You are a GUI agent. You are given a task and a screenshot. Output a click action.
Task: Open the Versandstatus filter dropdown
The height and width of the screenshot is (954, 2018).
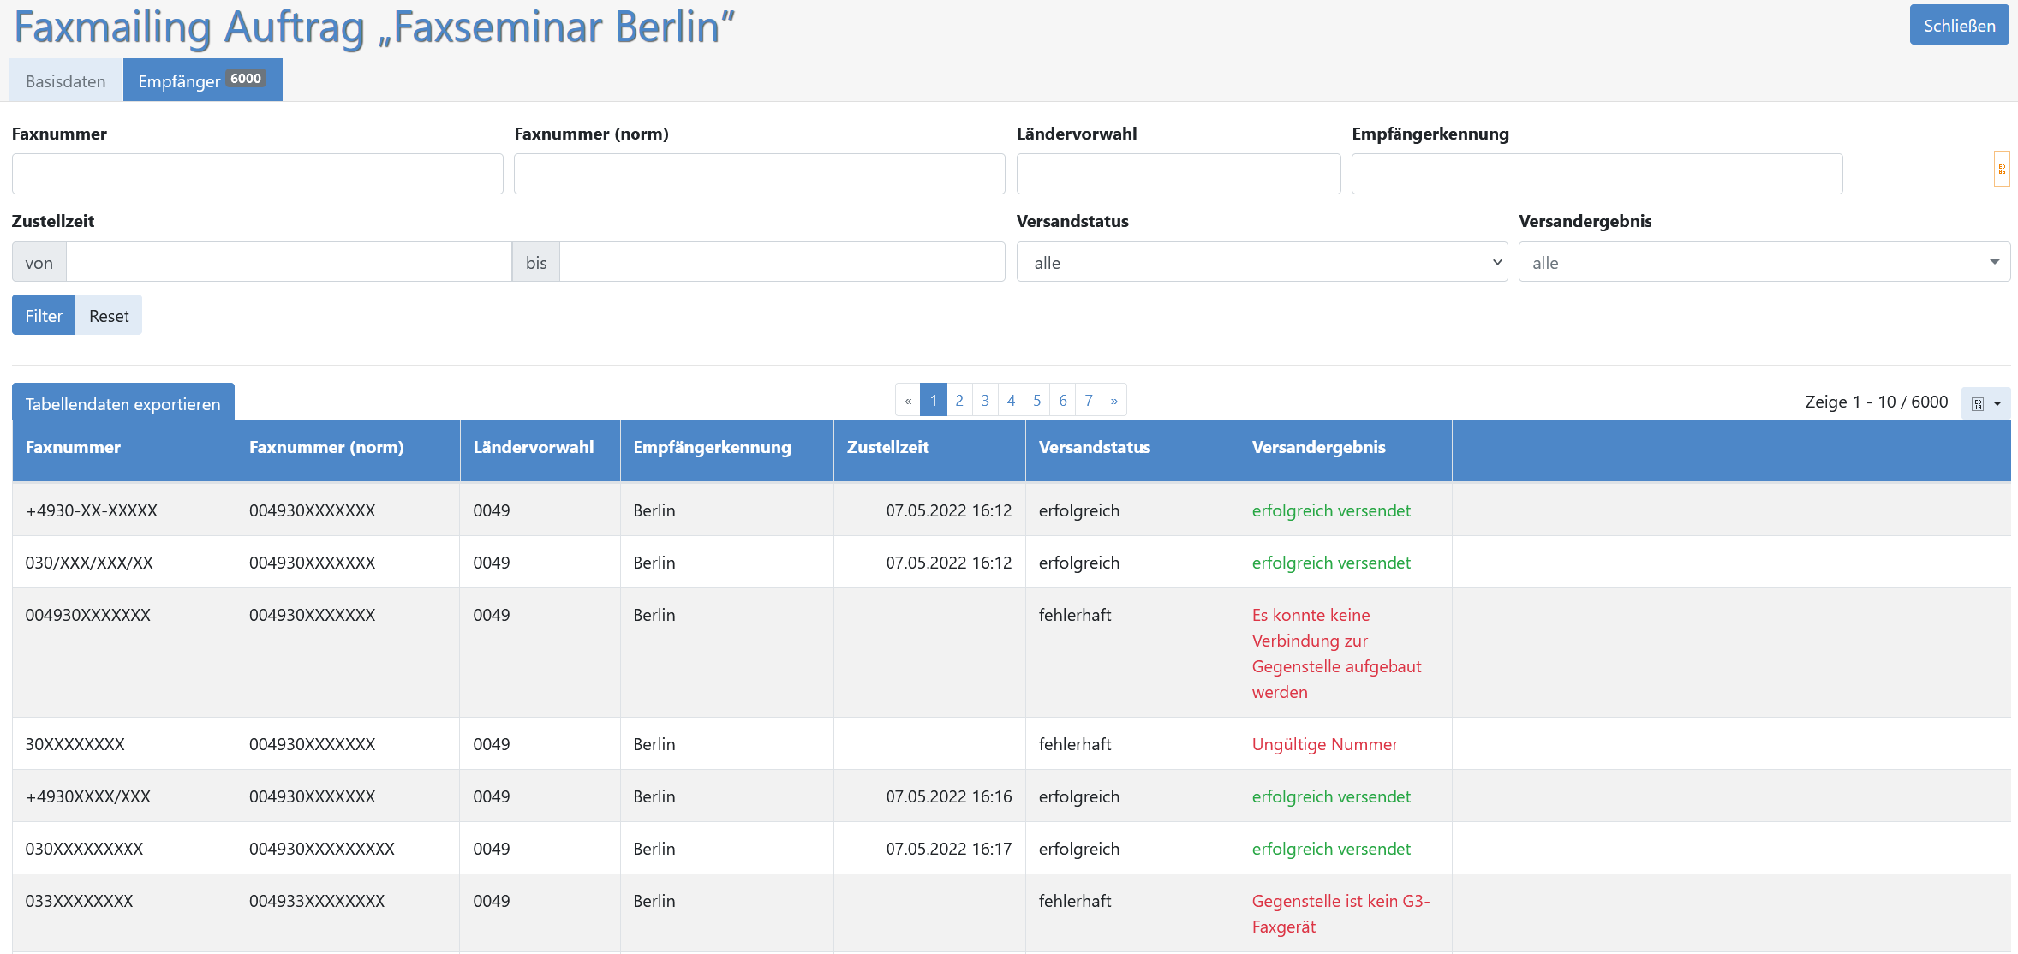point(1262,262)
